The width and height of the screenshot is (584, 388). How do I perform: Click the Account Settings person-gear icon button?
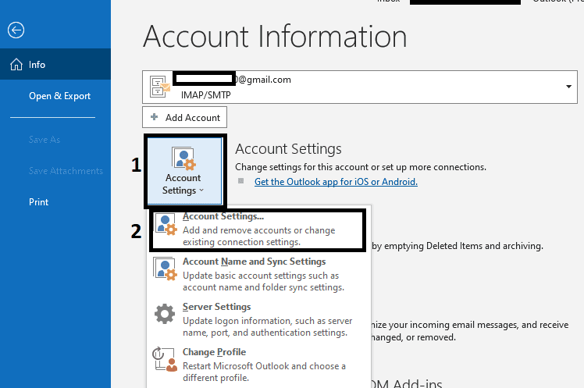(x=183, y=158)
